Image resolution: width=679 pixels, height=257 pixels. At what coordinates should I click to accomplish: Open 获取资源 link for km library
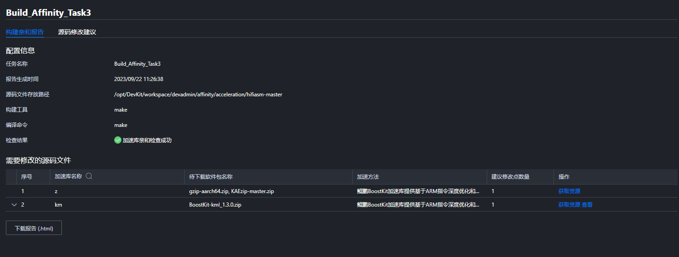pyautogui.click(x=569, y=205)
